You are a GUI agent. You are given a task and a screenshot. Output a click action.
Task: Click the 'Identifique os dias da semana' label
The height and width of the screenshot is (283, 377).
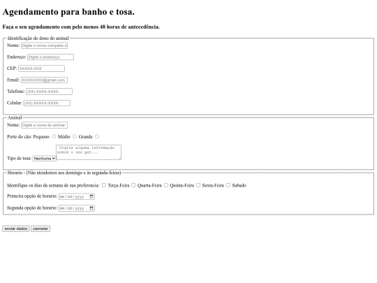click(53, 185)
